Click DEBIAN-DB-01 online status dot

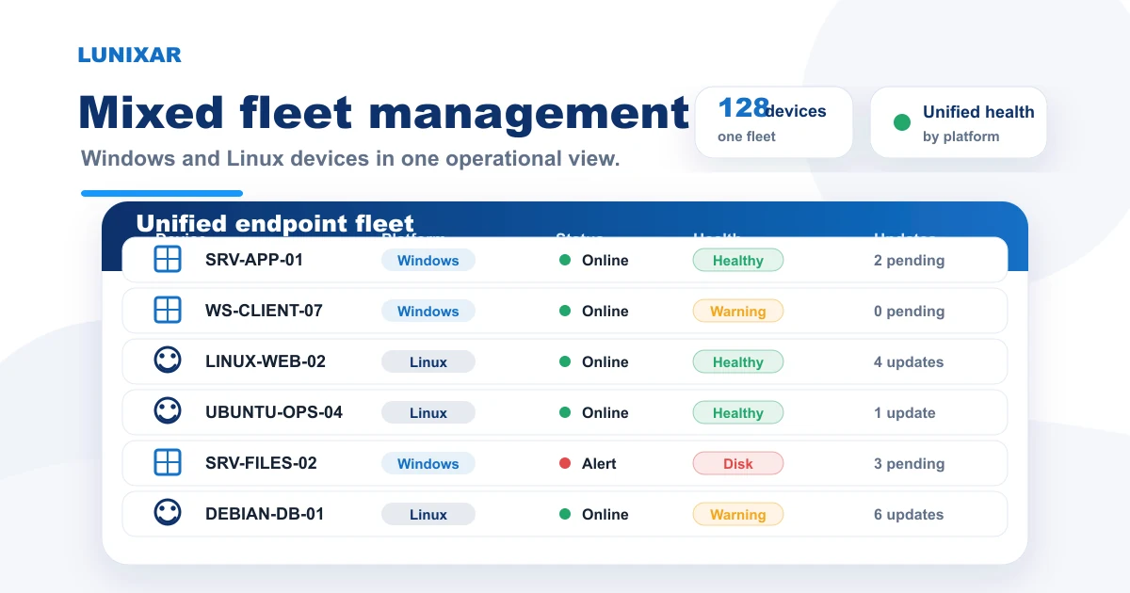coord(565,514)
